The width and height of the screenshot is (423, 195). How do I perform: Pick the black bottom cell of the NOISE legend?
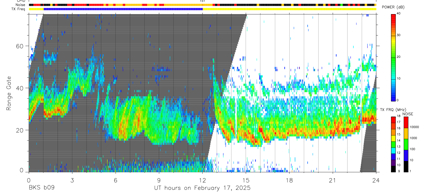tap(406, 166)
